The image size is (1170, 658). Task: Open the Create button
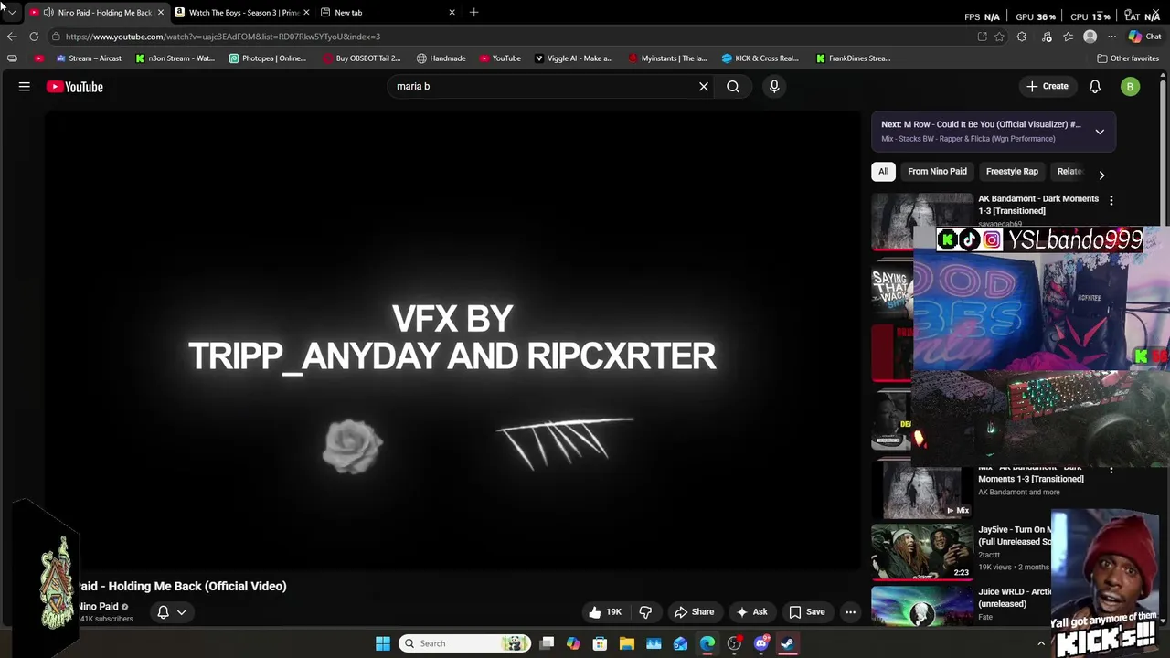pyautogui.click(x=1047, y=87)
